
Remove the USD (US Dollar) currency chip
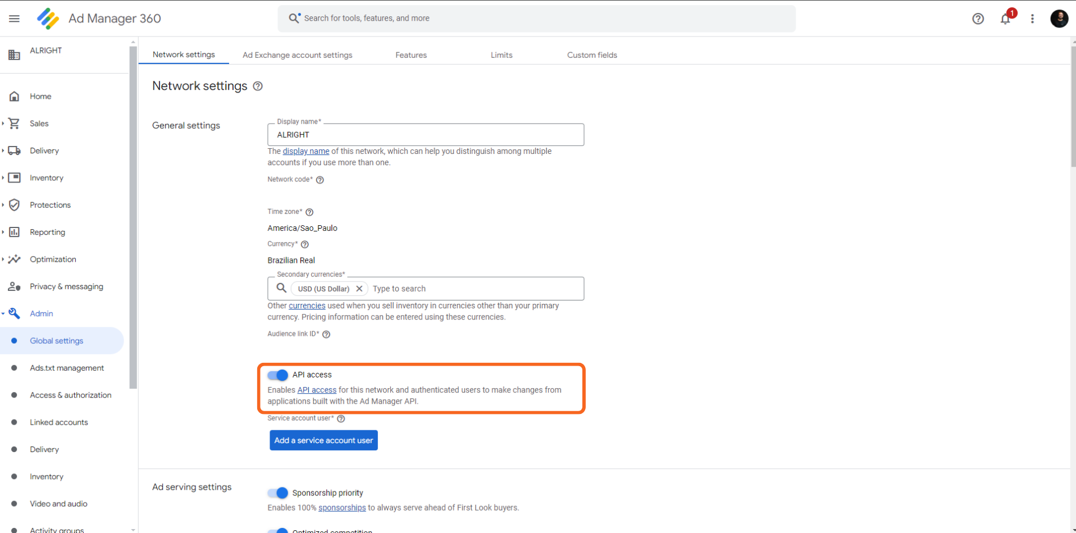(359, 289)
